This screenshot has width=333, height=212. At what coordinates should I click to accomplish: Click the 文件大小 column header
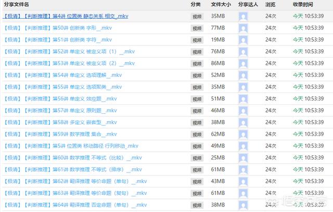(221, 5)
